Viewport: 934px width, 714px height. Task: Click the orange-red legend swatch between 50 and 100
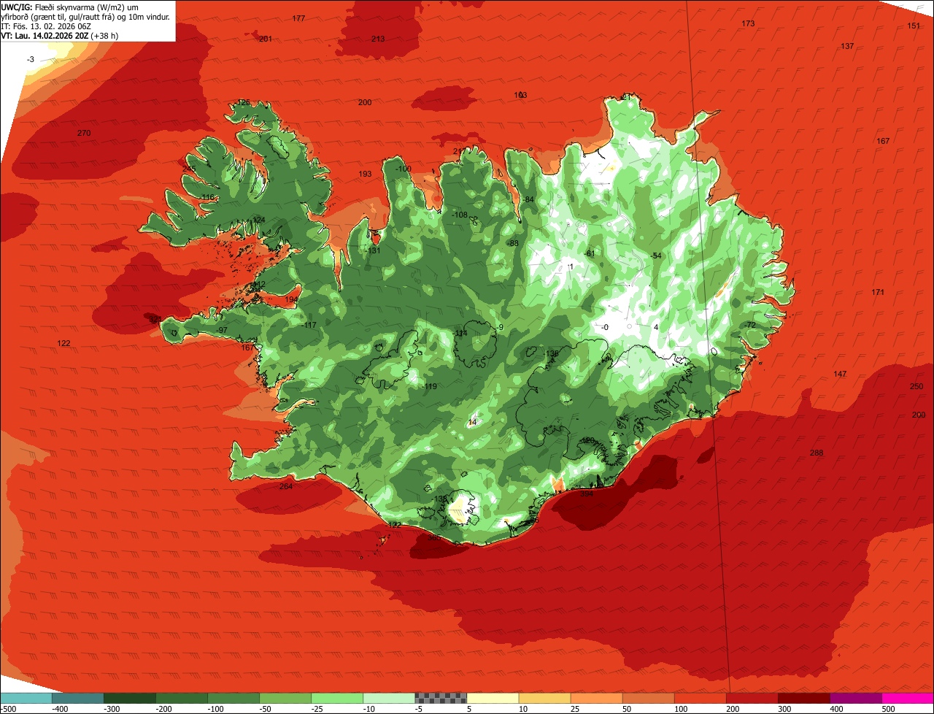pos(648,698)
